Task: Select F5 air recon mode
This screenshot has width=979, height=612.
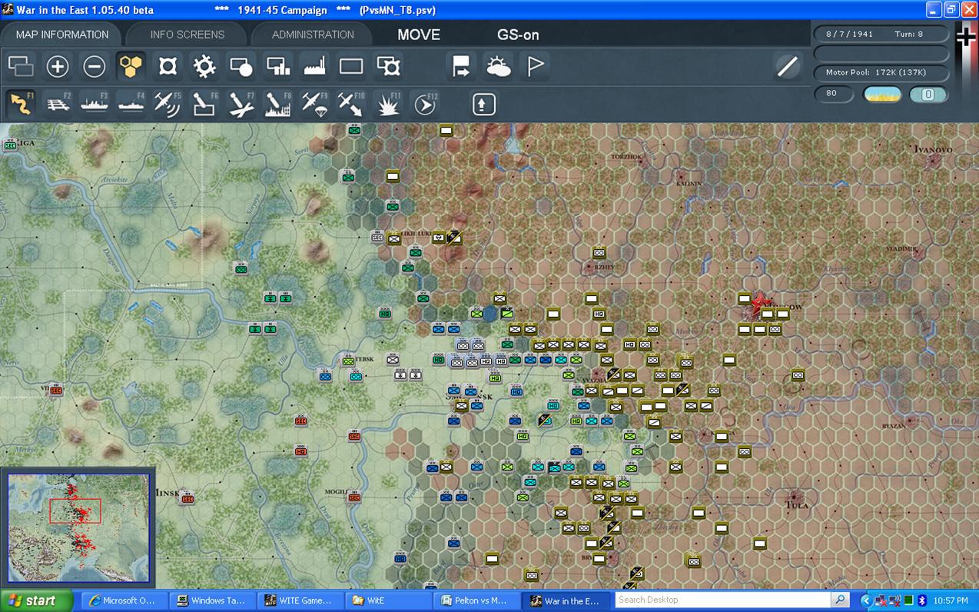Action: tap(168, 104)
